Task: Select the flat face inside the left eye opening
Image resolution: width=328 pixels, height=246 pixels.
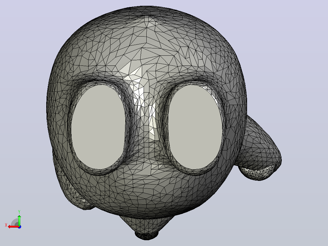Action: [x=98, y=127]
